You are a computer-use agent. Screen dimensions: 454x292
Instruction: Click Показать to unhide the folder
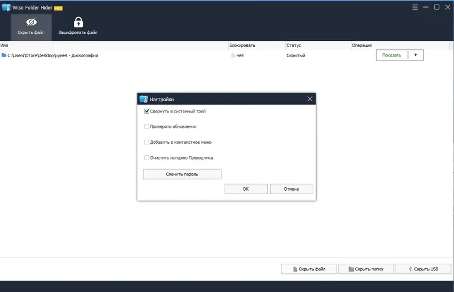click(392, 55)
